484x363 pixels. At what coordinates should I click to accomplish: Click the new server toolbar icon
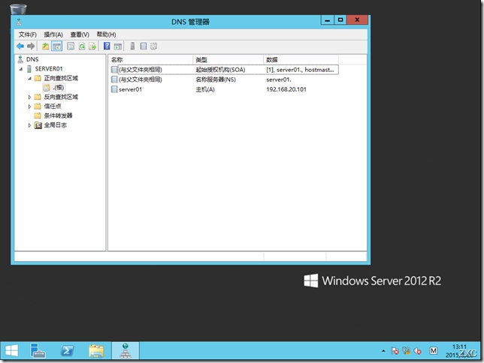pyautogui.click(x=132, y=46)
